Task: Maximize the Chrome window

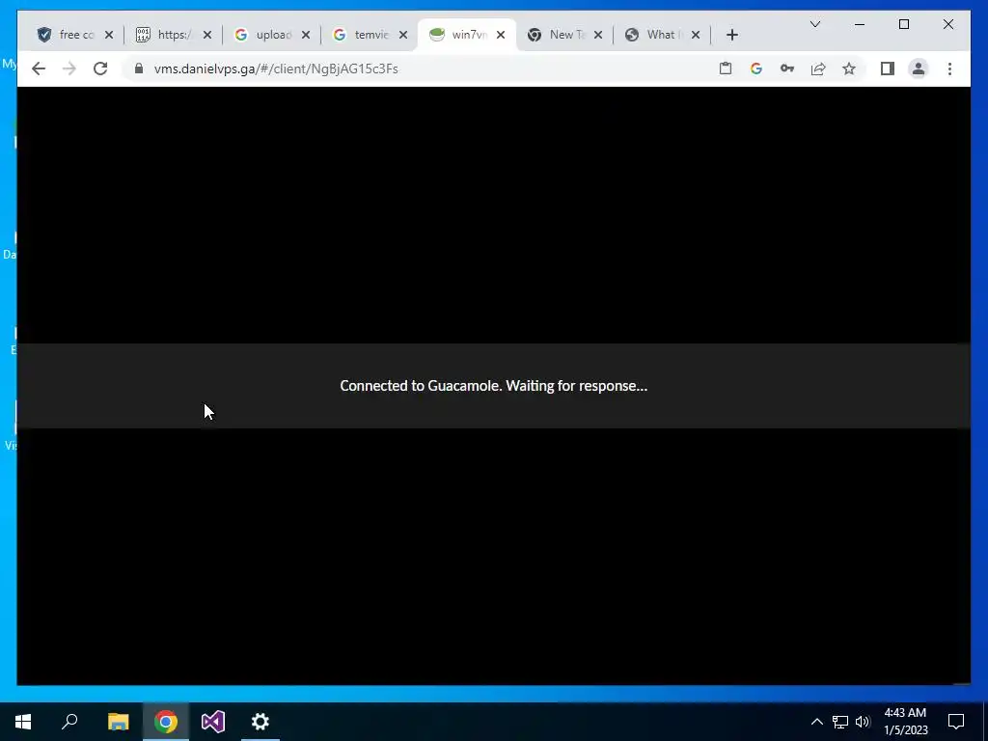Action: [903, 24]
